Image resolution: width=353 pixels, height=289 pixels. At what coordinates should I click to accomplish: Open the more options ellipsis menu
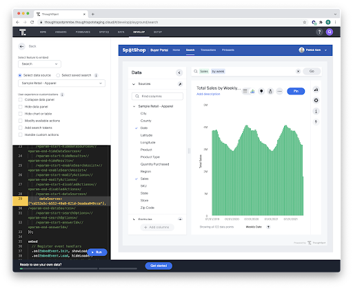tap(279, 91)
